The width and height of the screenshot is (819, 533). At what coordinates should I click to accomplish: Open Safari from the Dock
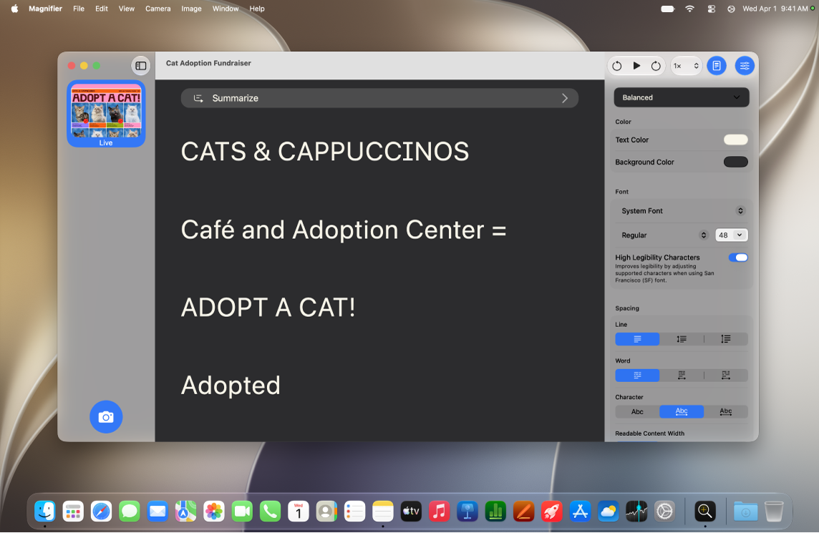tap(101, 511)
